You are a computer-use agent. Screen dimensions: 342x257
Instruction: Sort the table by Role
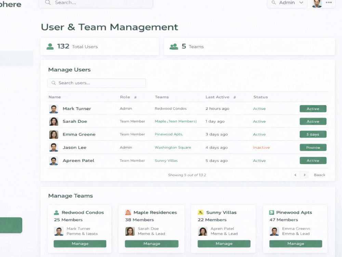click(x=135, y=97)
